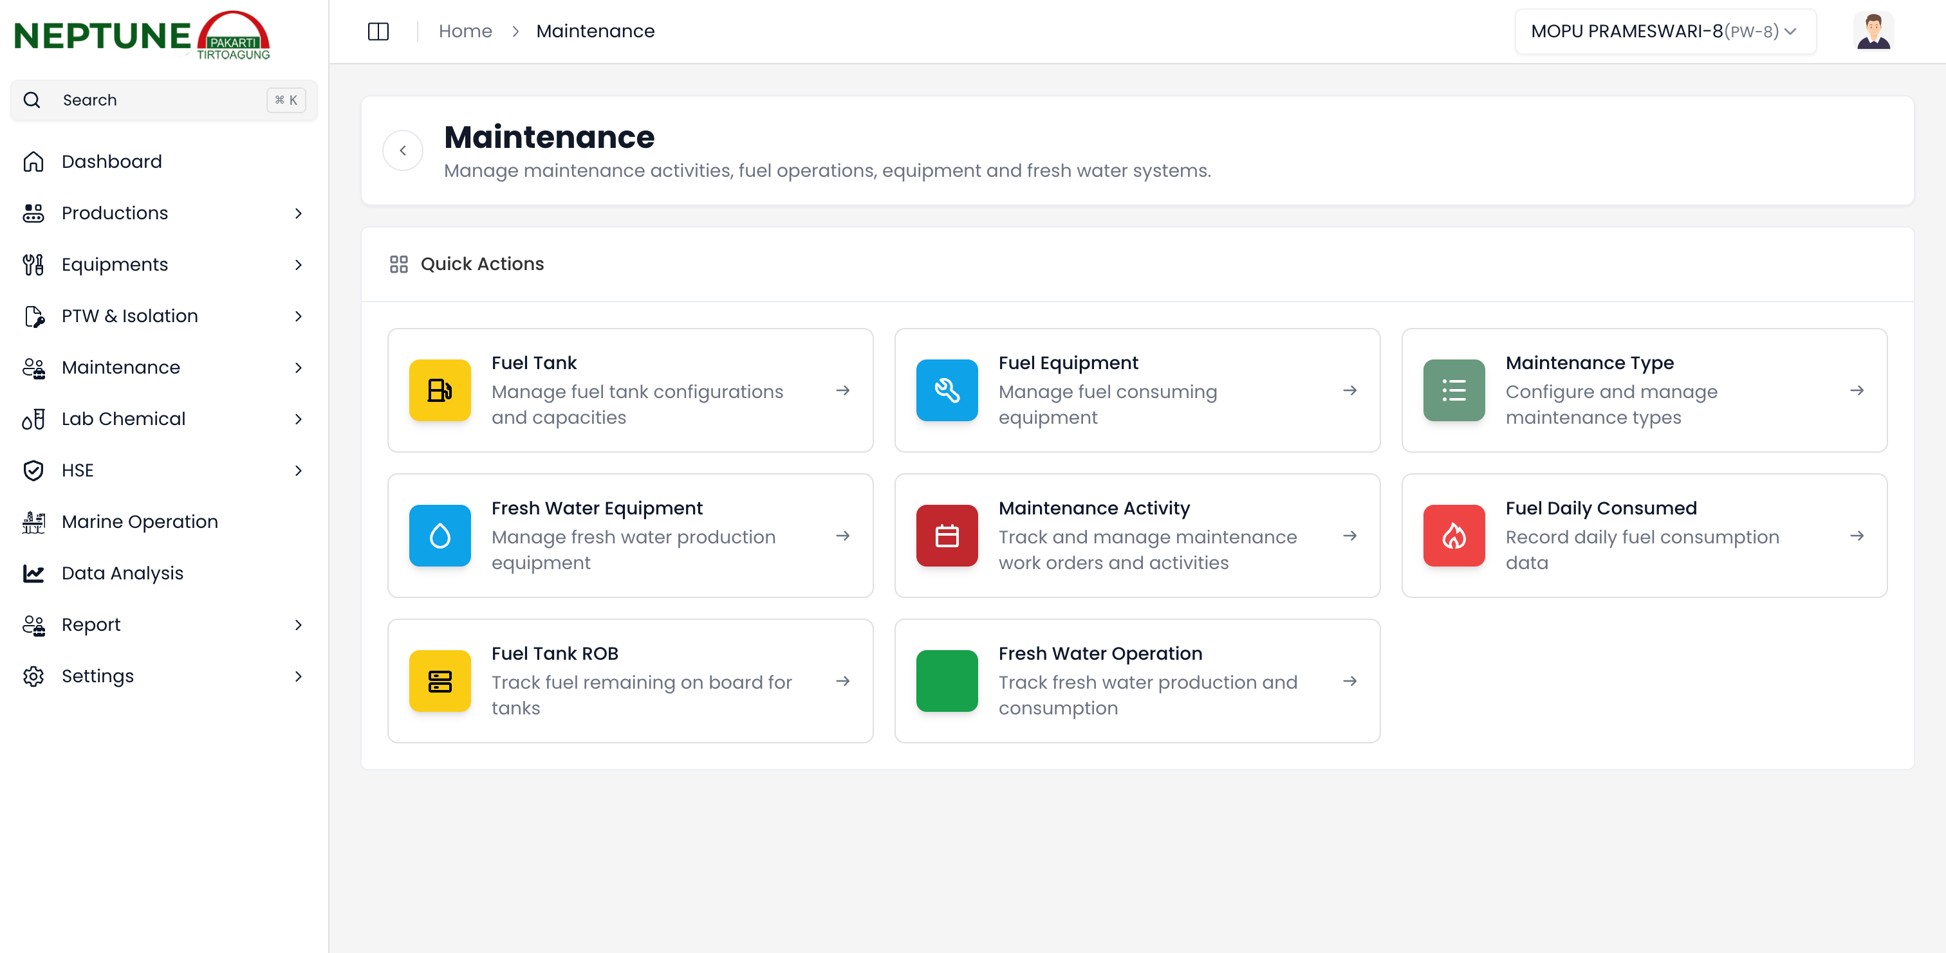This screenshot has height=953, width=1946.
Task: Click the Fuel Daily Consumed flame icon
Action: (x=1454, y=536)
